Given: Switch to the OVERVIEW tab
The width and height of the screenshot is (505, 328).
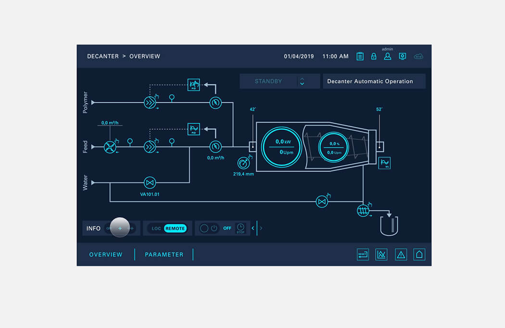Looking at the screenshot, I should [x=106, y=255].
